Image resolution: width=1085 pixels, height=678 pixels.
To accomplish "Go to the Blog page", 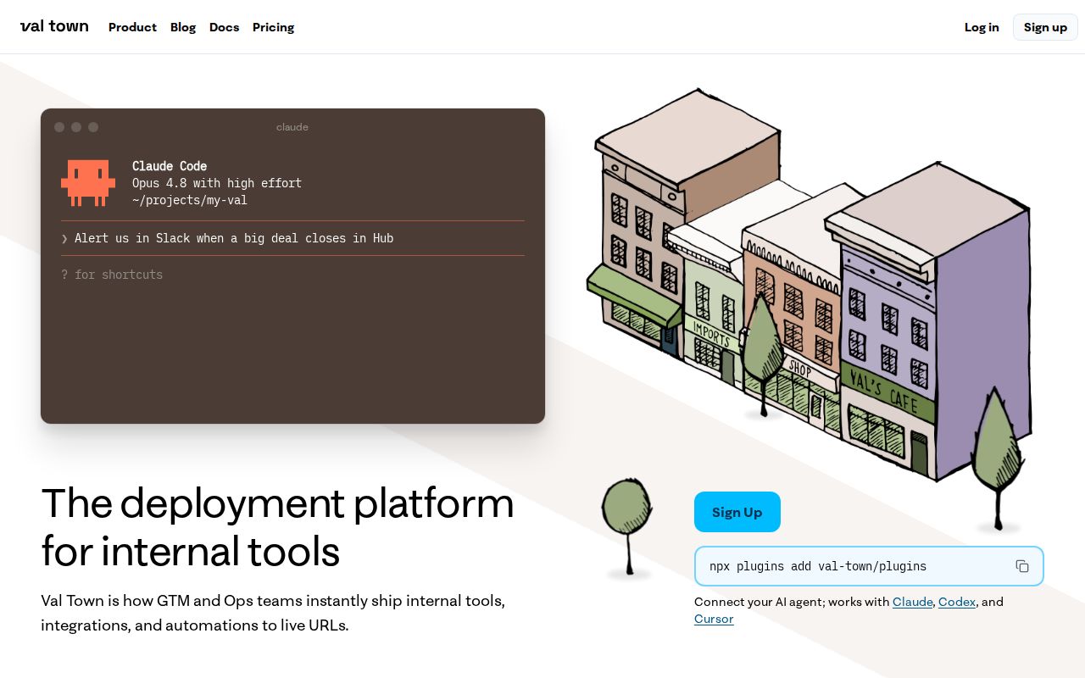I will (183, 27).
